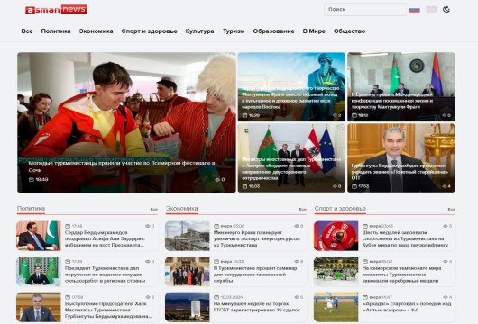This screenshot has width=478, height=324.
Task: Open the Минэнерго Ирака article headline
Action: pyautogui.click(x=256, y=238)
